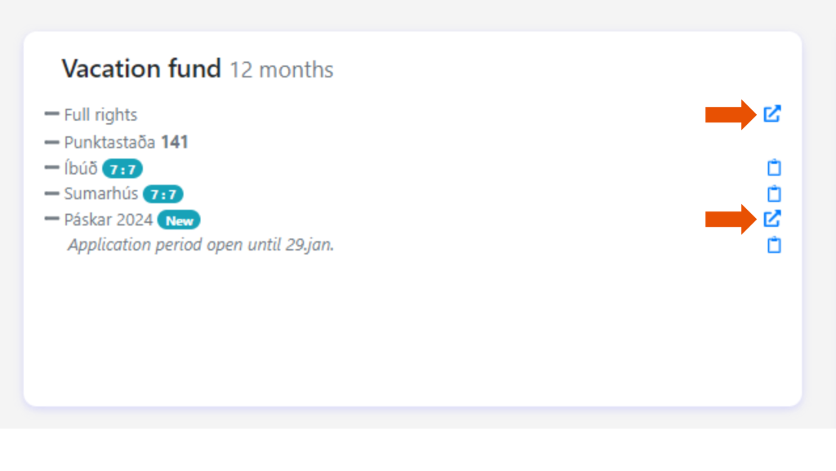Select the Full rights entry
This screenshot has height=471, width=836.
point(100,115)
